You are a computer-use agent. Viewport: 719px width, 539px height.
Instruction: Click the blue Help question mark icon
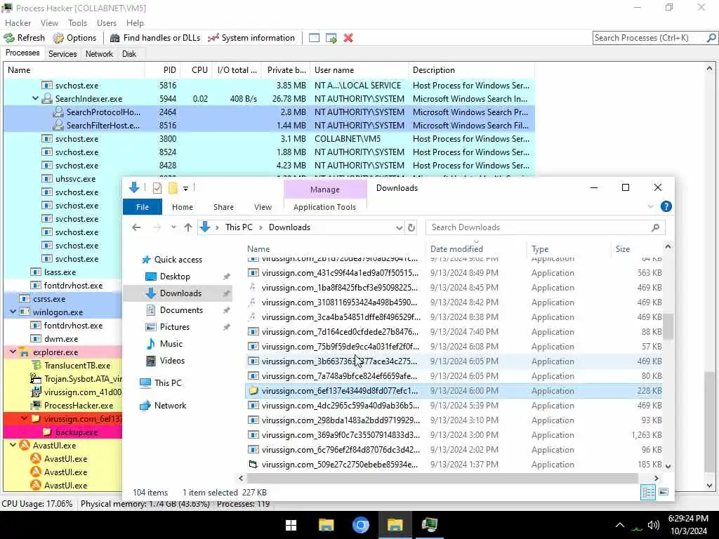[x=666, y=207]
